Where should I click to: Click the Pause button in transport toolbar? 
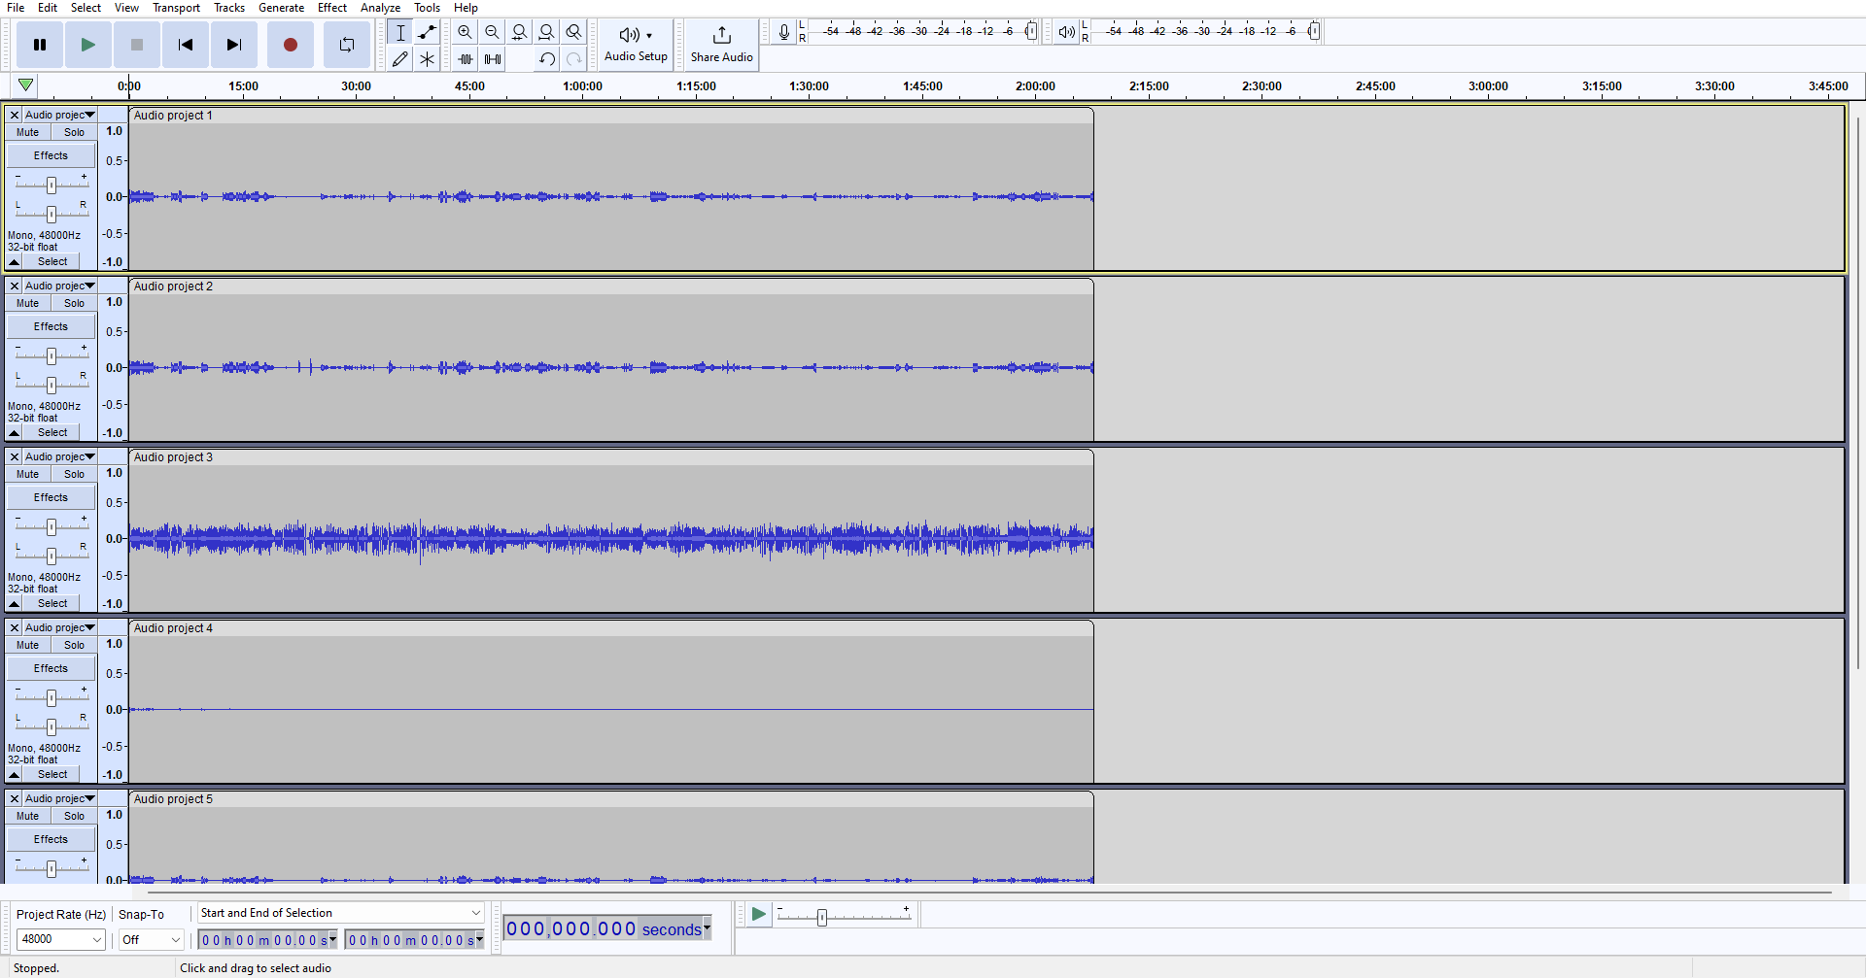[x=40, y=45]
